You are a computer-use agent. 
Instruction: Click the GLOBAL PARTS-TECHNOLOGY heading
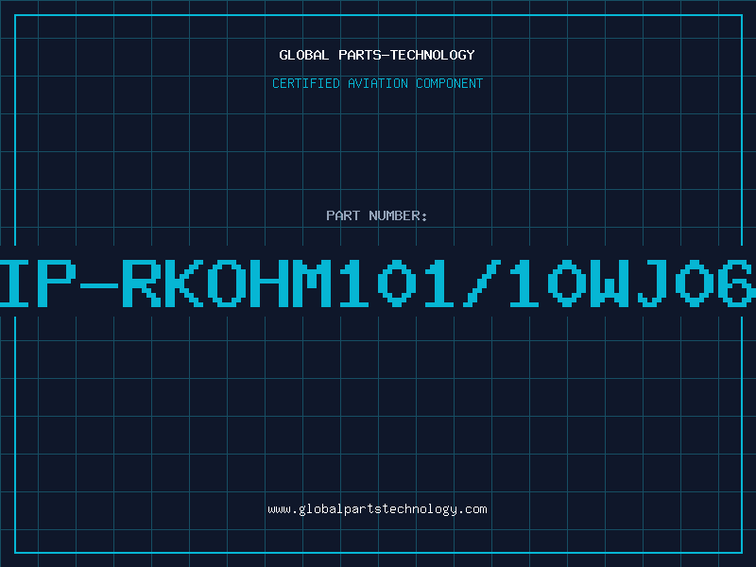(377, 55)
